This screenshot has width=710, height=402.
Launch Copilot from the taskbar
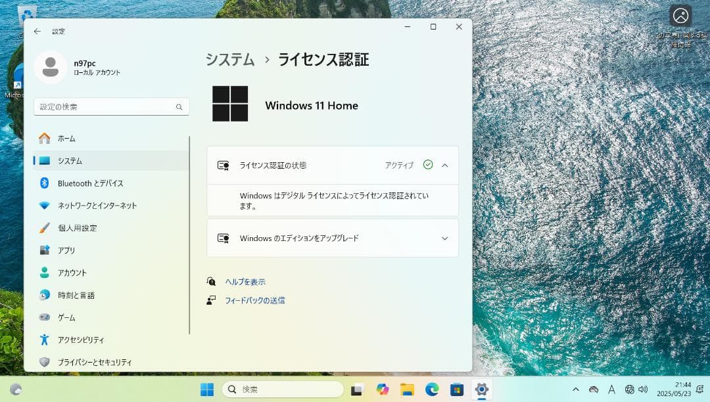point(382,390)
